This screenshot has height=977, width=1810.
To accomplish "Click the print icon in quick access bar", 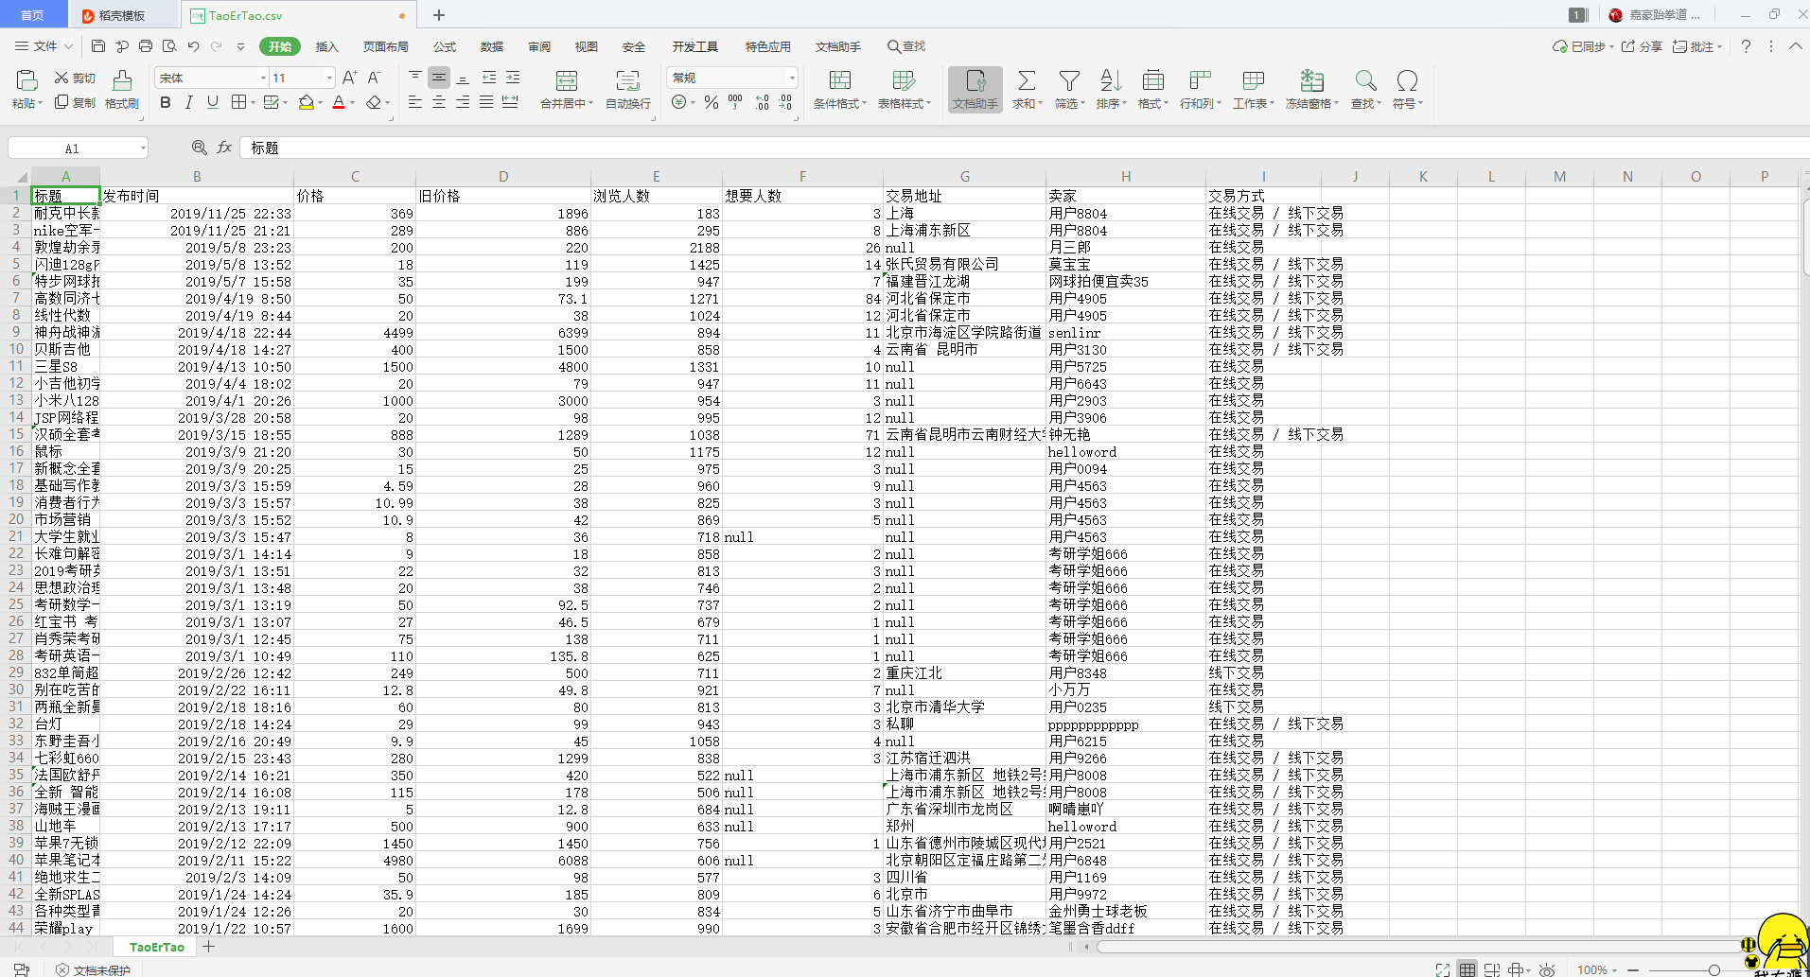I will tap(146, 46).
